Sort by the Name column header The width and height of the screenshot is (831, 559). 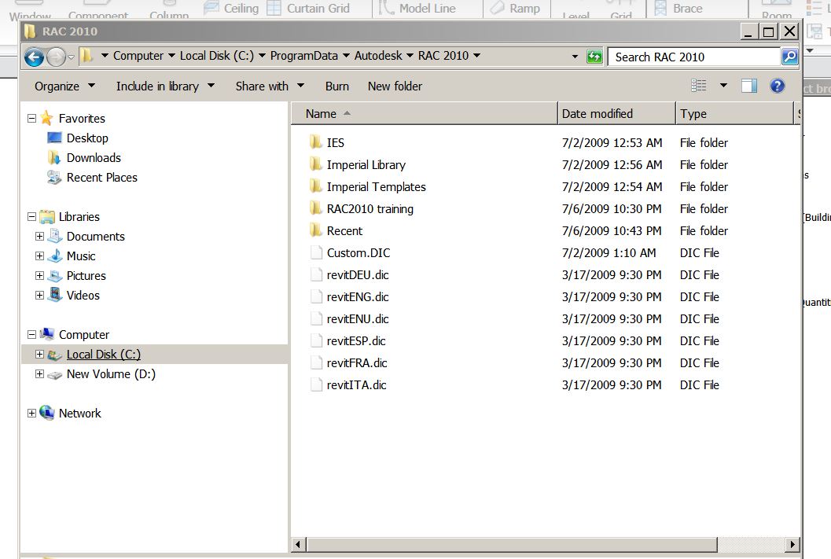(x=424, y=113)
